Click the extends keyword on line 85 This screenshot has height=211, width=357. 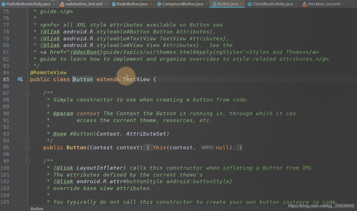point(108,79)
